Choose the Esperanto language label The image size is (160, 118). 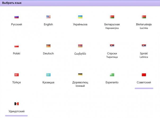point(112,82)
